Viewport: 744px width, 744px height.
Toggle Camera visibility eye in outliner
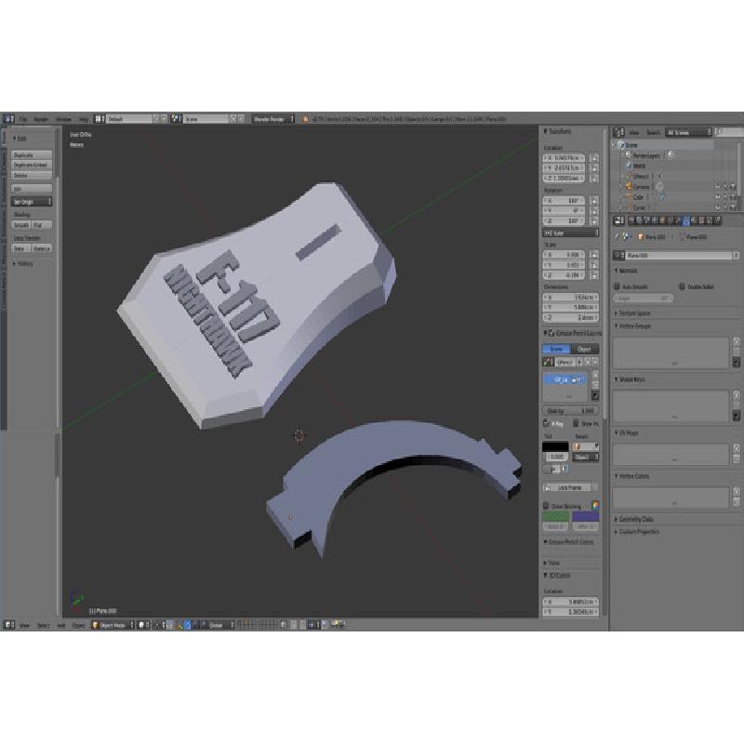click(717, 187)
